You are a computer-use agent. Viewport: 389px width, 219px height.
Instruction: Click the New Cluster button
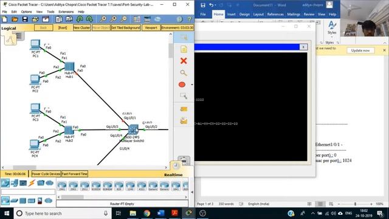[x=81, y=28]
